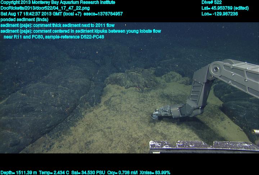Click the Monterey Bay Aquarium copyright text
This screenshot has height=175, width=259.
(58, 3)
